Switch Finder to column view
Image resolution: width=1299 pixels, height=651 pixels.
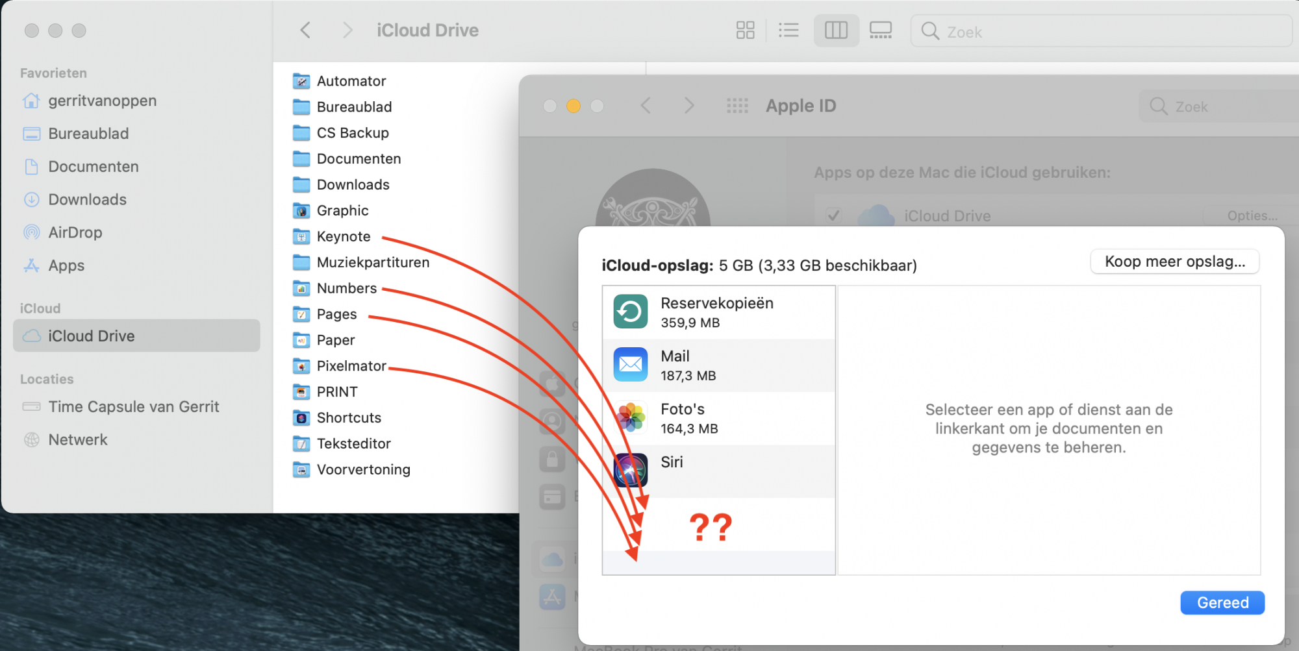[x=836, y=30]
